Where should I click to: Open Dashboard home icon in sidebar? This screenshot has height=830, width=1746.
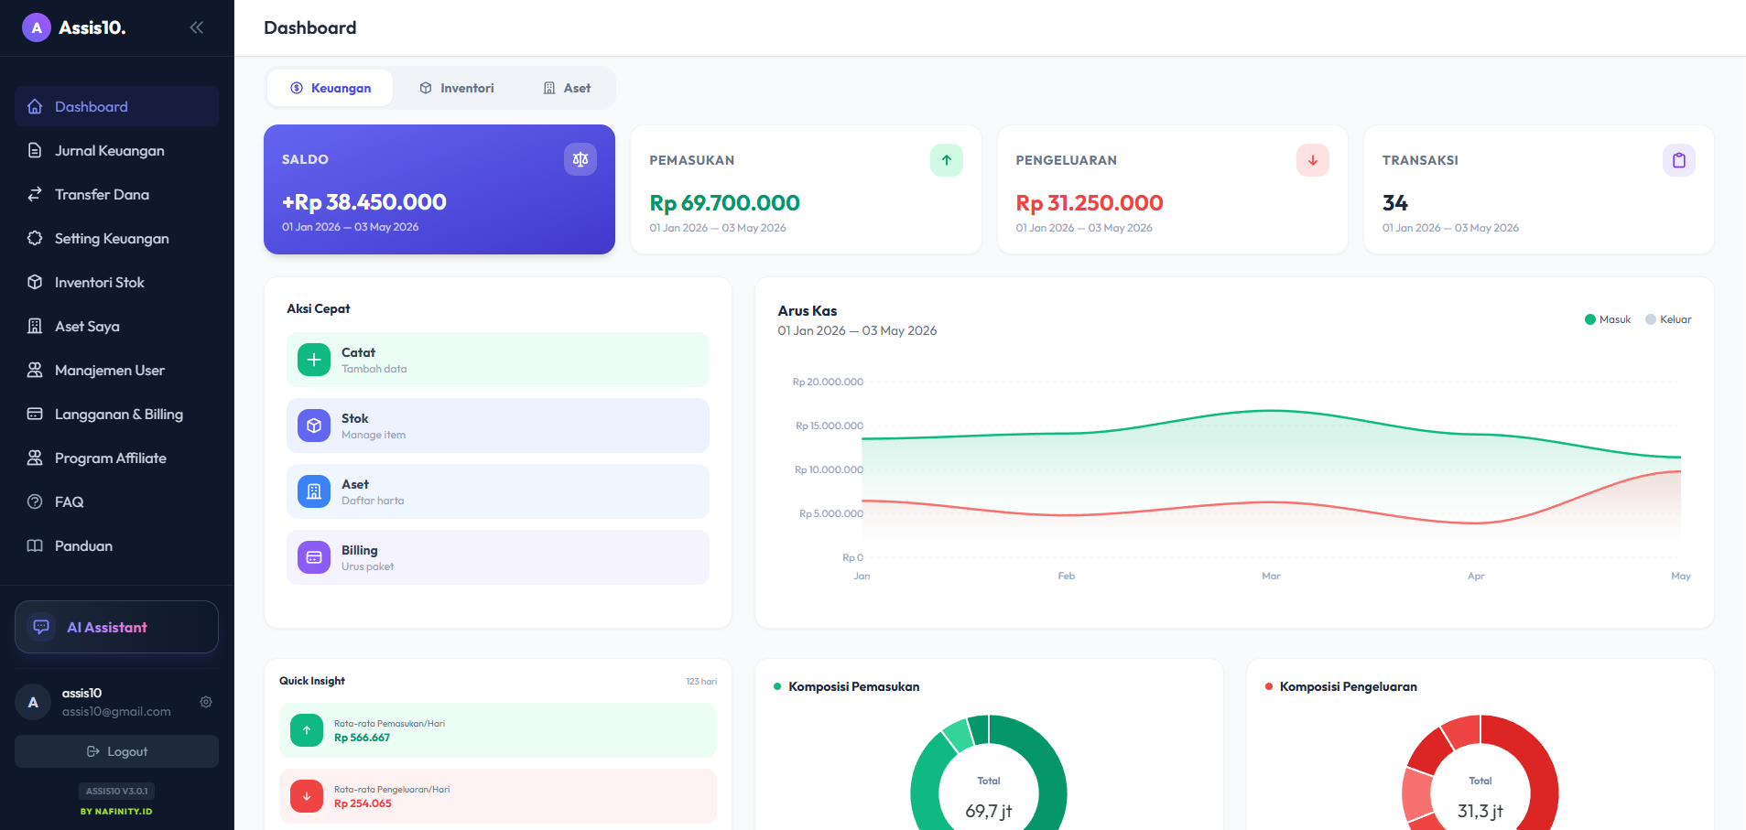35,107
